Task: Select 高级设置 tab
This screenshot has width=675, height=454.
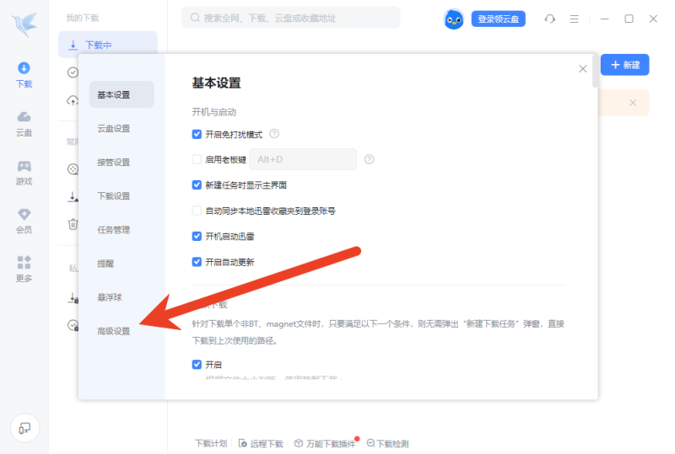Action: (x=114, y=331)
